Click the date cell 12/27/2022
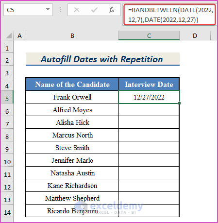Screen dimensions: 218x223 pyautogui.click(x=149, y=97)
